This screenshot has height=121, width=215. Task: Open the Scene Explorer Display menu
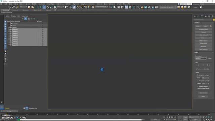point(13,16)
